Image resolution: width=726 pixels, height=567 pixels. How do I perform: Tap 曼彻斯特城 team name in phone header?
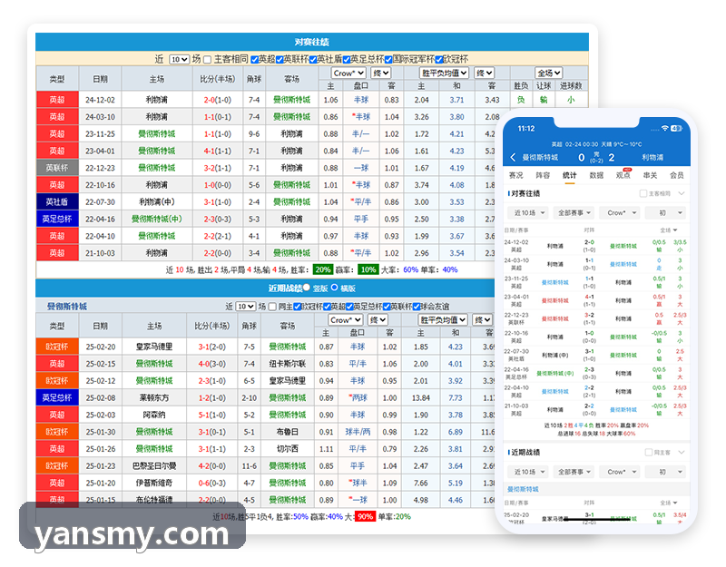click(x=540, y=157)
